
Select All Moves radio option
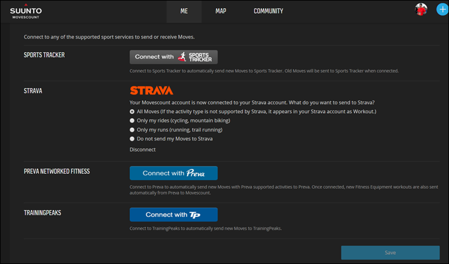pos(132,112)
